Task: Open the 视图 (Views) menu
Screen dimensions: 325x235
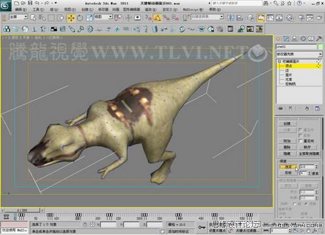Action: click(x=70, y=10)
